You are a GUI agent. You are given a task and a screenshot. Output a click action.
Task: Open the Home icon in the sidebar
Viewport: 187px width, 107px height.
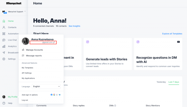4,21
